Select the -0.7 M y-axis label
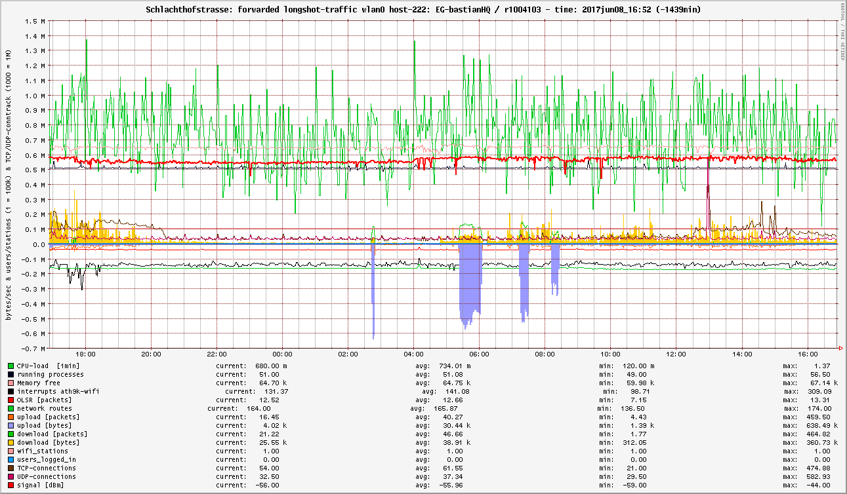The height and width of the screenshot is (494, 847). (x=32, y=349)
